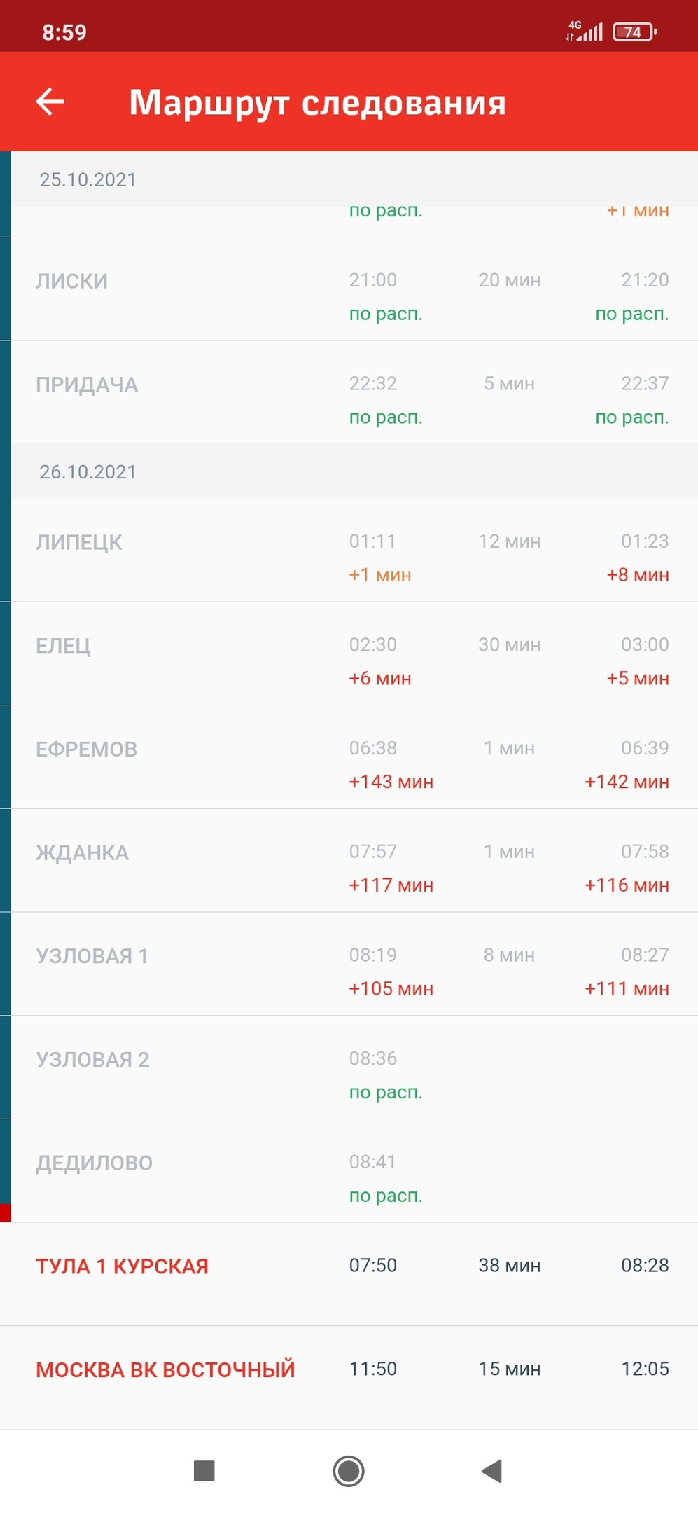
Task: Tap the ЕФРЕМОВ station row
Action: tap(87, 749)
